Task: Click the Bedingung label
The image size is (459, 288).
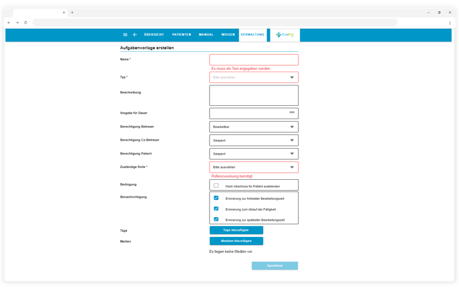Action: (128, 184)
